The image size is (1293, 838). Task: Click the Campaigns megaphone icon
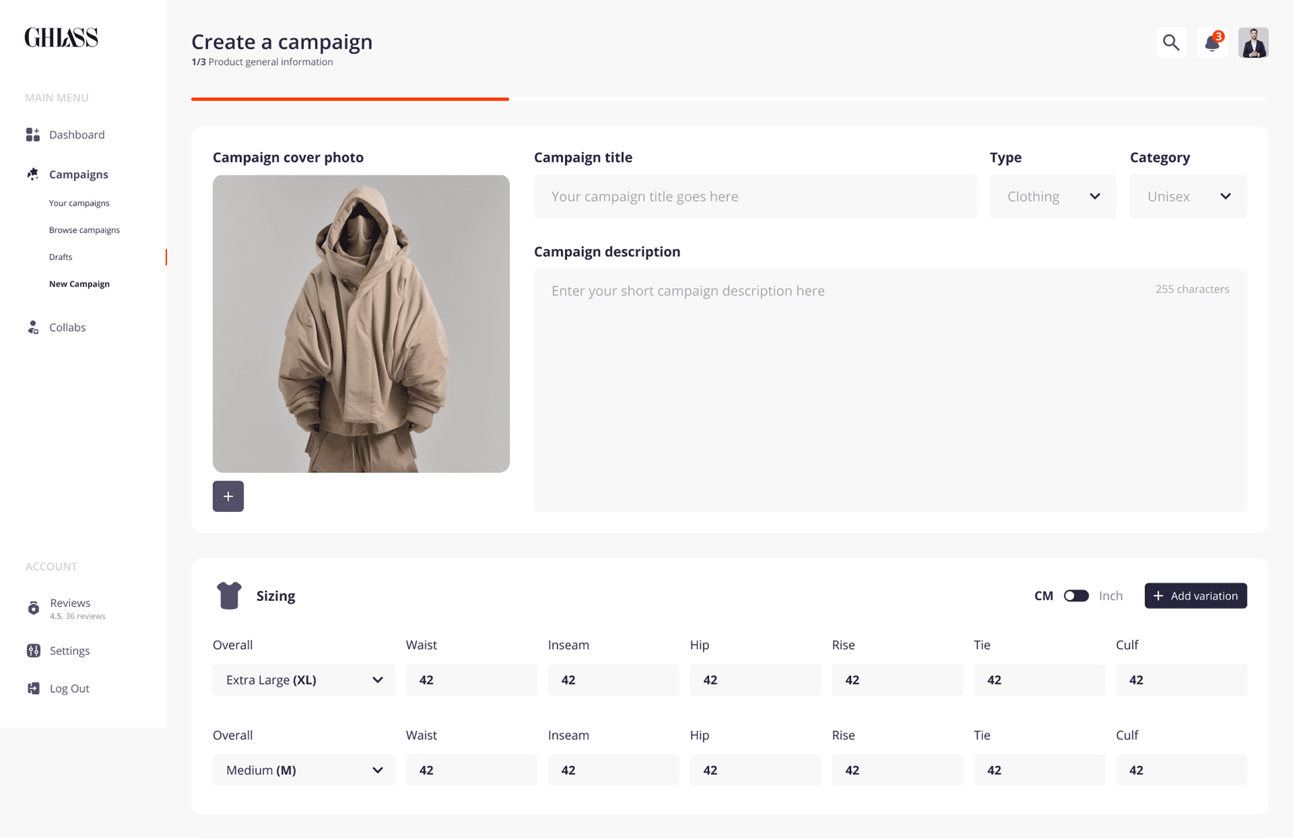[x=32, y=174]
